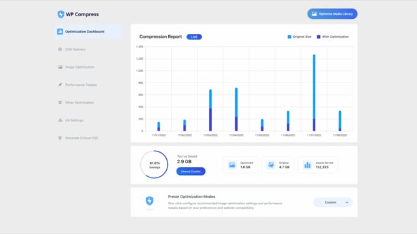Go to the Image Optimization section
This screenshot has height=234, width=417.
(x=79, y=67)
